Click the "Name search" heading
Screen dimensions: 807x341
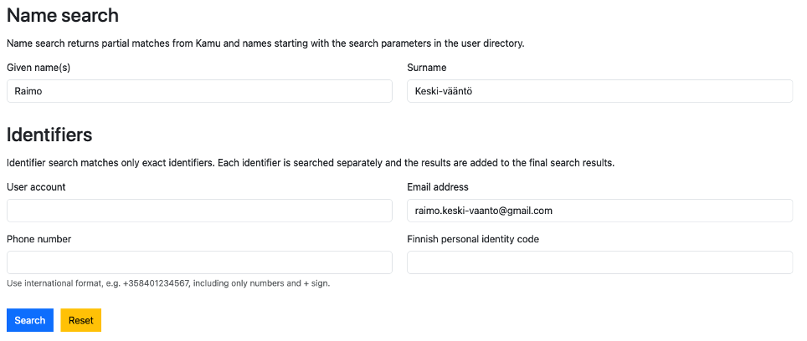pos(63,16)
